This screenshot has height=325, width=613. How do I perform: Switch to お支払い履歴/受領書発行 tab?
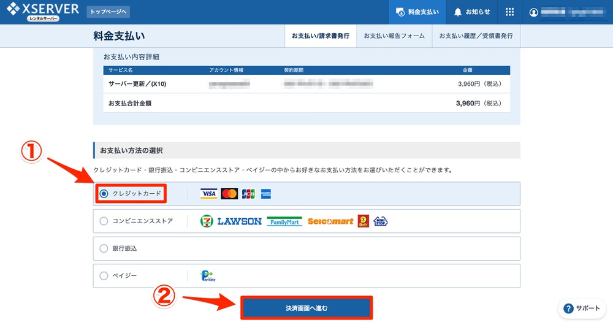point(476,36)
